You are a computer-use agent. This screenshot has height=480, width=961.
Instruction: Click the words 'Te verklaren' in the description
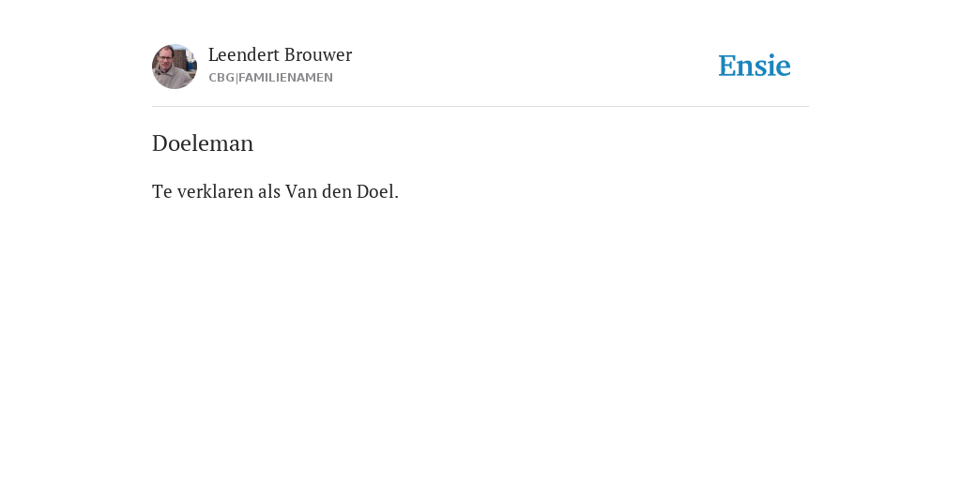click(x=203, y=191)
